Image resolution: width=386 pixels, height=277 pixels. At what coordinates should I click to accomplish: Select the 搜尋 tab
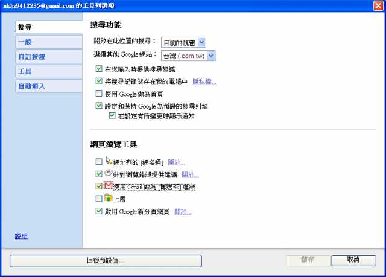point(49,27)
